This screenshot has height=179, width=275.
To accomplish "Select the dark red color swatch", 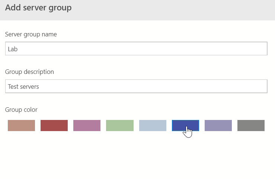I will click(54, 126).
